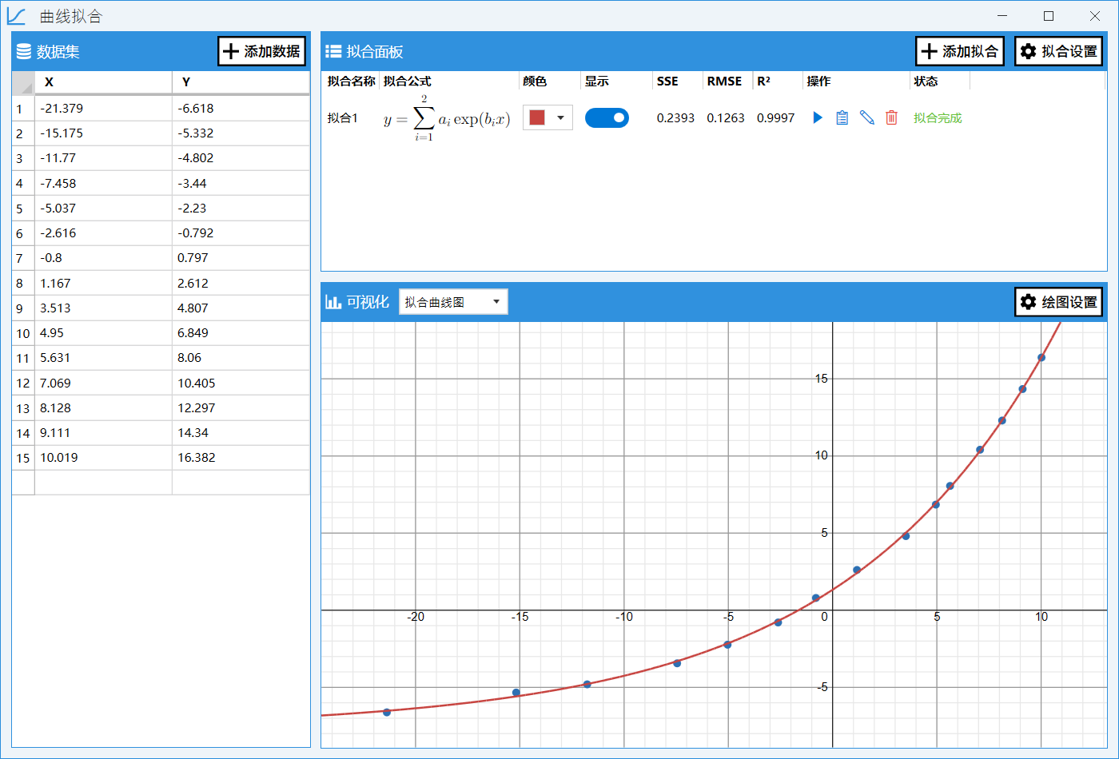Click the 拟合名称 column header
The height and width of the screenshot is (759, 1119).
[351, 81]
